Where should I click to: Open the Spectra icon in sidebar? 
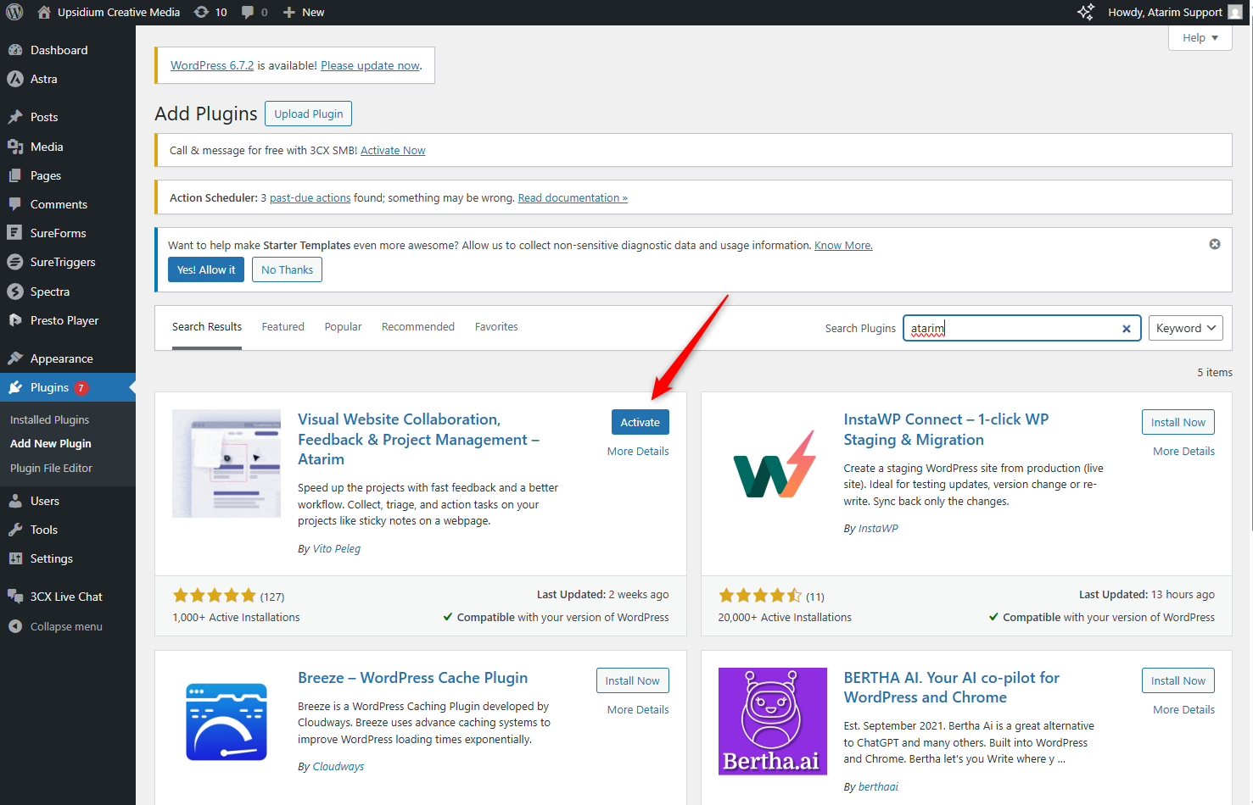(x=15, y=291)
